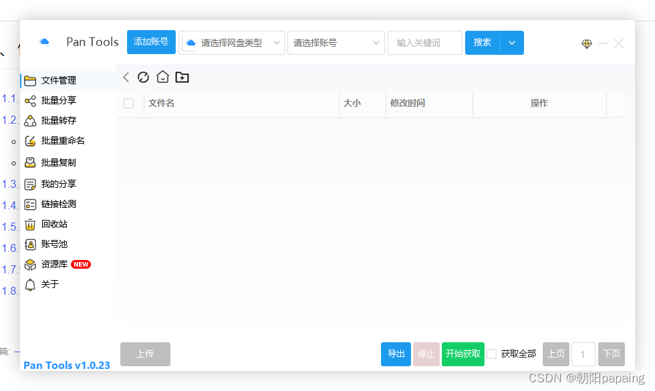Click the 回收站 trash bin icon

30,225
